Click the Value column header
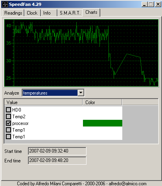The height and width of the screenshot is (186, 162). pyautogui.click(x=43, y=102)
